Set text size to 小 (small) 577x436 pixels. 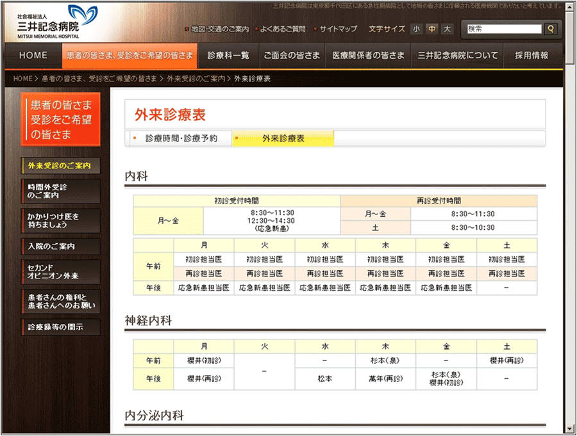(x=417, y=29)
